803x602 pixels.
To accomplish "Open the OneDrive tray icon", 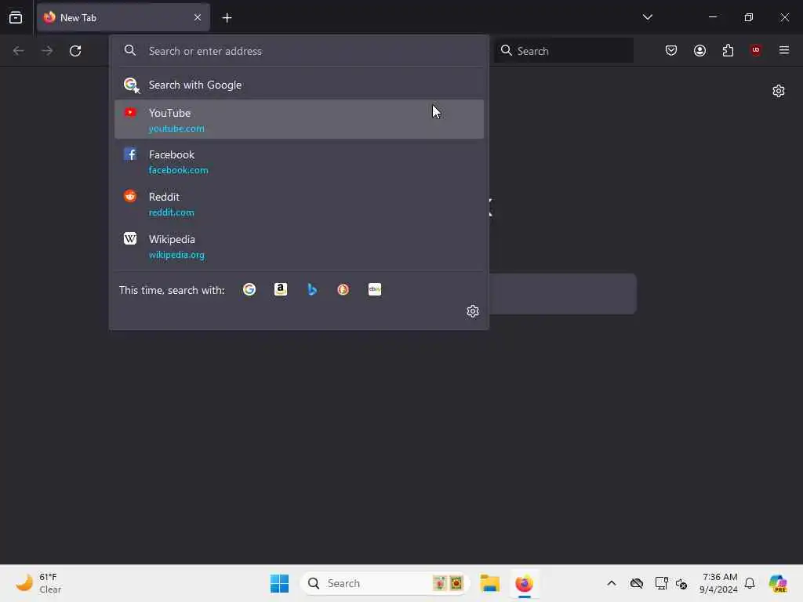I will click(637, 583).
